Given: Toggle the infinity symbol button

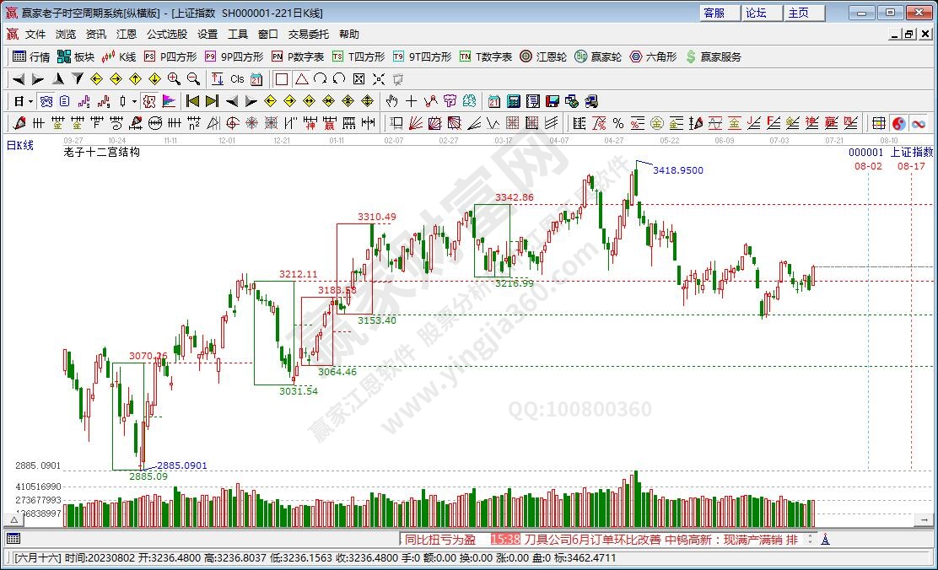Looking at the screenshot, I should pos(918,123).
